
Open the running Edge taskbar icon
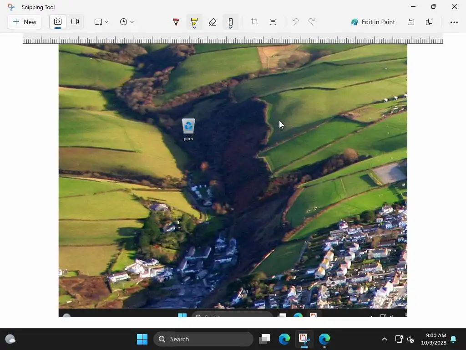[x=324, y=339]
